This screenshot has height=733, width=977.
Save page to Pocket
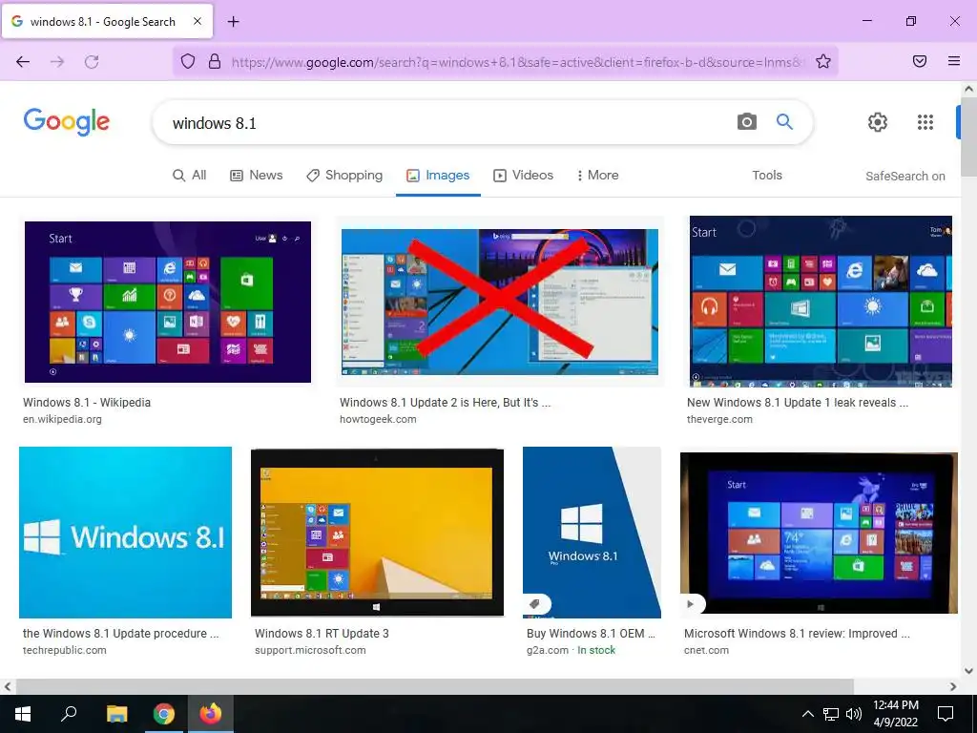click(x=919, y=61)
